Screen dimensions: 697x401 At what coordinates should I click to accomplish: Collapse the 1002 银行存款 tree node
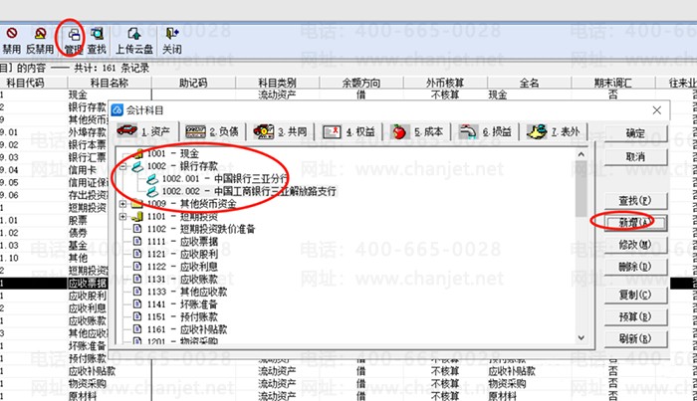(x=122, y=166)
